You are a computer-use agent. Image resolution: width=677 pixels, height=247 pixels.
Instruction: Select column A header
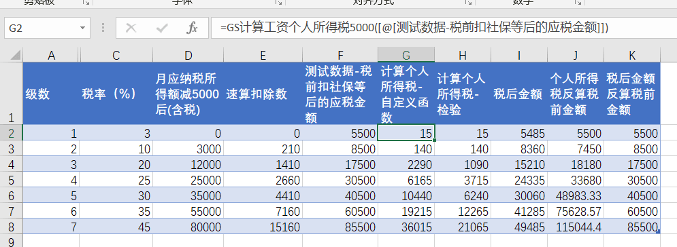point(52,55)
